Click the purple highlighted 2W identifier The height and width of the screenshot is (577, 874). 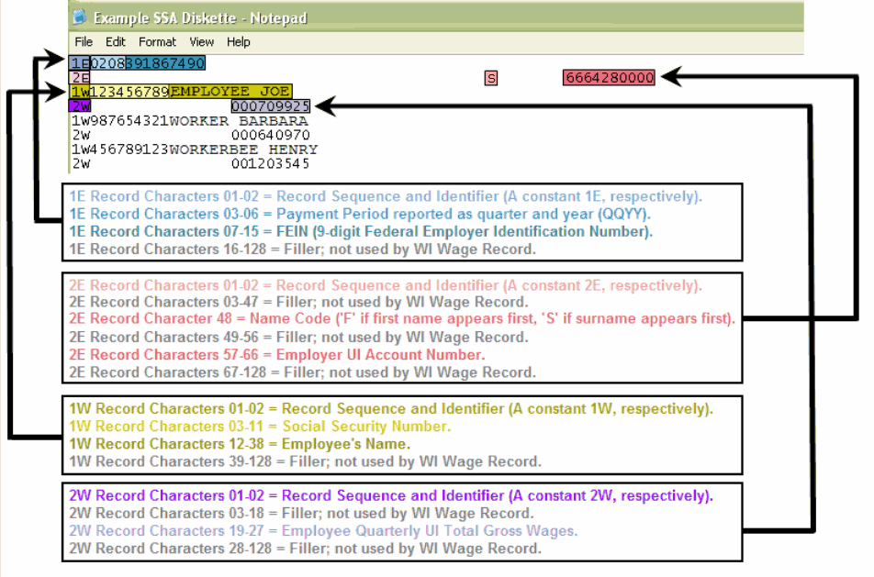[80, 106]
